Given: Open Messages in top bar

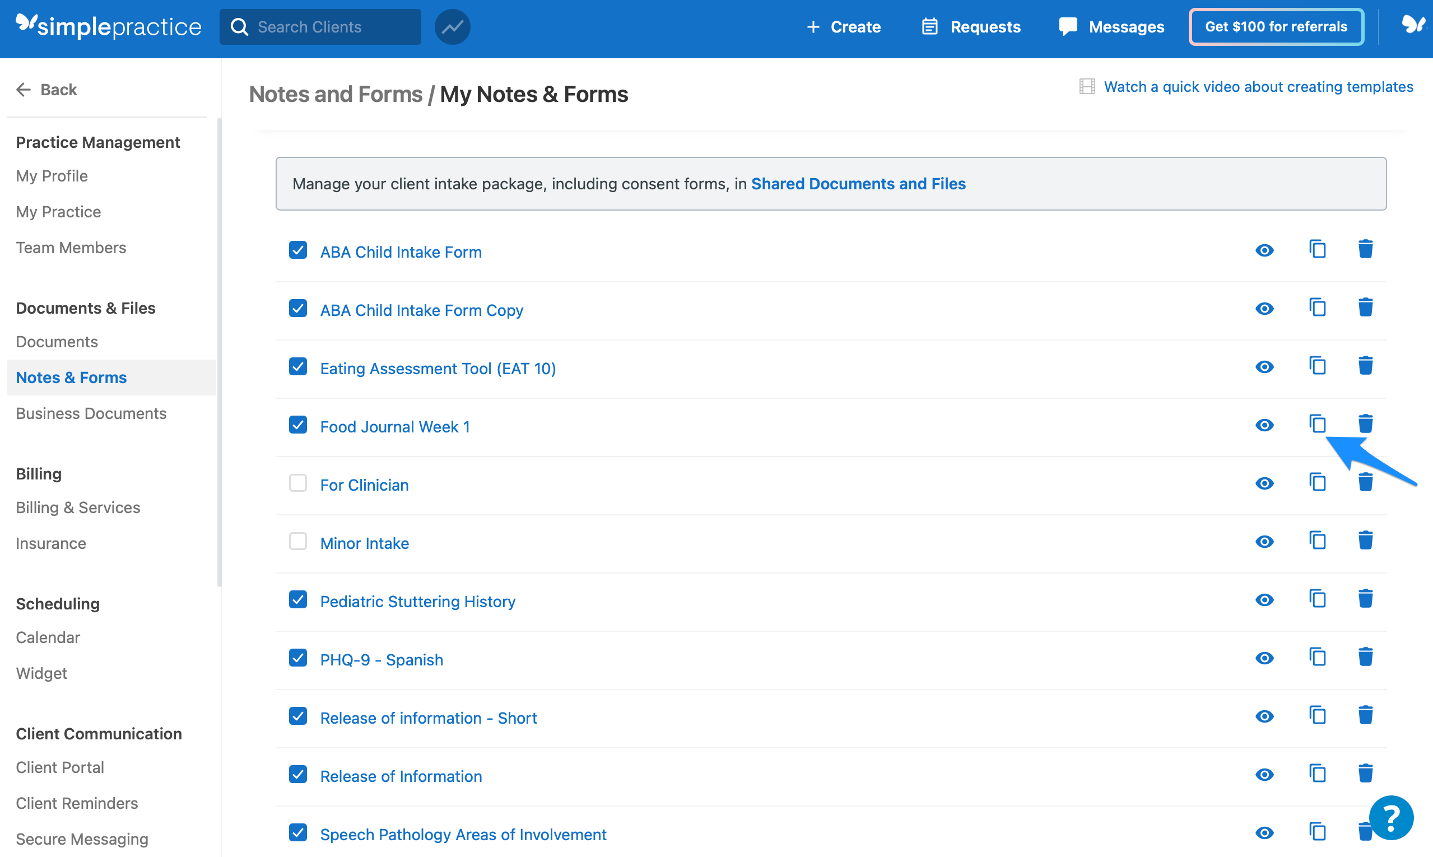Looking at the screenshot, I should (x=1111, y=26).
